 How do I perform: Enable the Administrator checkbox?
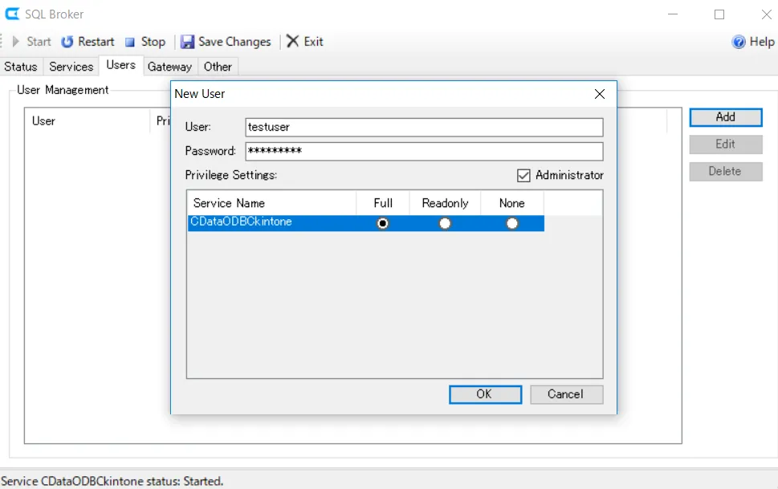523,175
